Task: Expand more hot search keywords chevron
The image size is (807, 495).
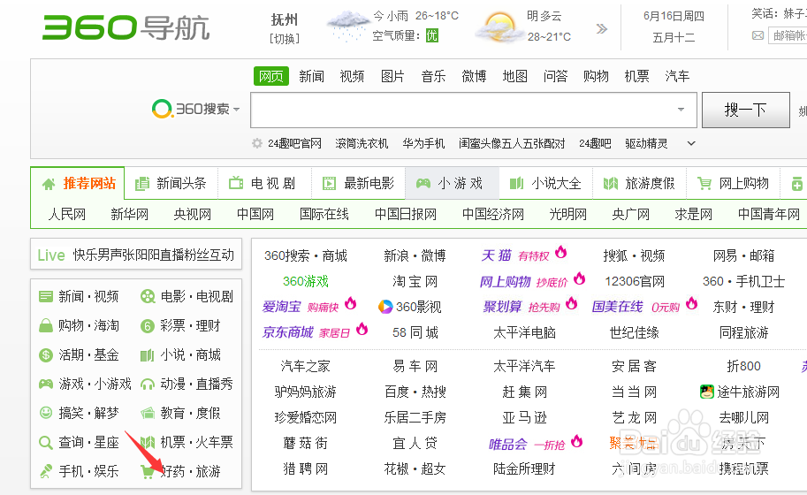Action: coord(691,143)
